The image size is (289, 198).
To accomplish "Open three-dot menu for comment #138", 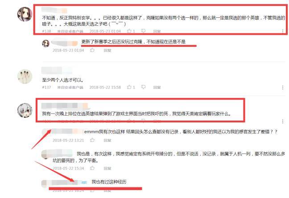I will click(x=283, y=31).
